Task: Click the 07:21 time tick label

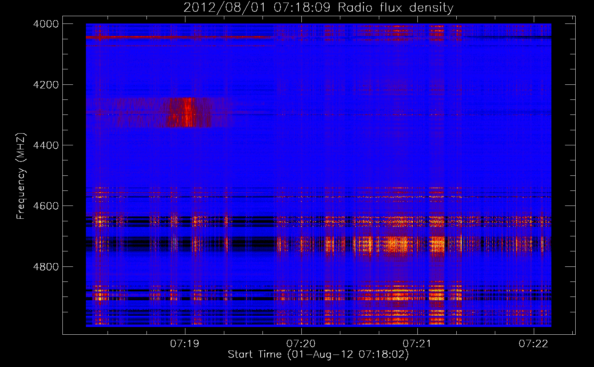Action: pyautogui.click(x=417, y=344)
